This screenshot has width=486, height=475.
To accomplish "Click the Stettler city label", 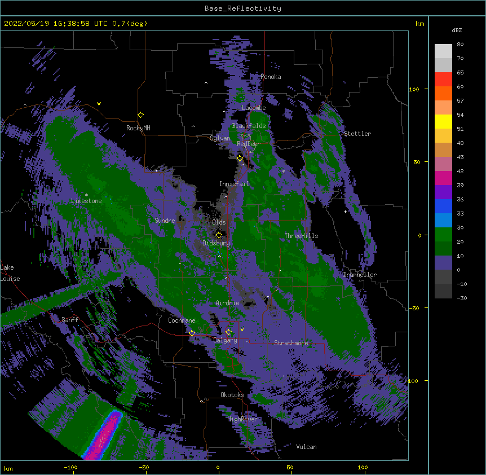I will (x=357, y=134).
